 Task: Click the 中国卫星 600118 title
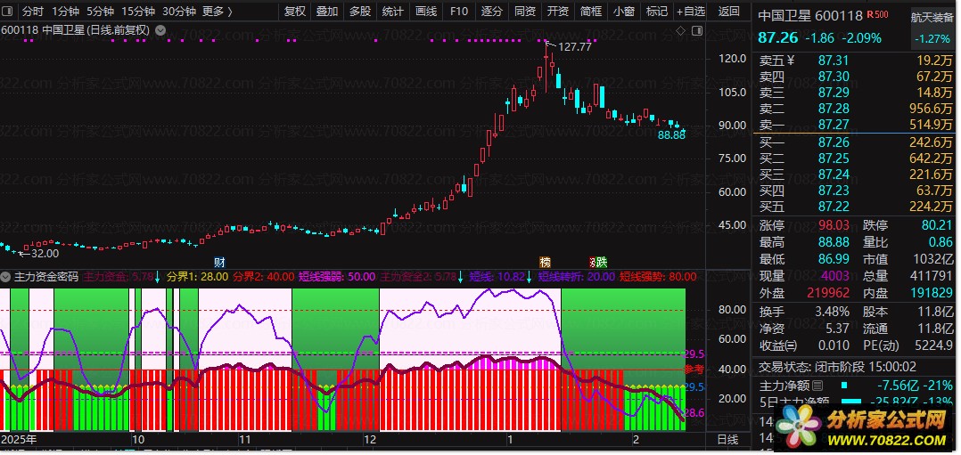point(810,16)
